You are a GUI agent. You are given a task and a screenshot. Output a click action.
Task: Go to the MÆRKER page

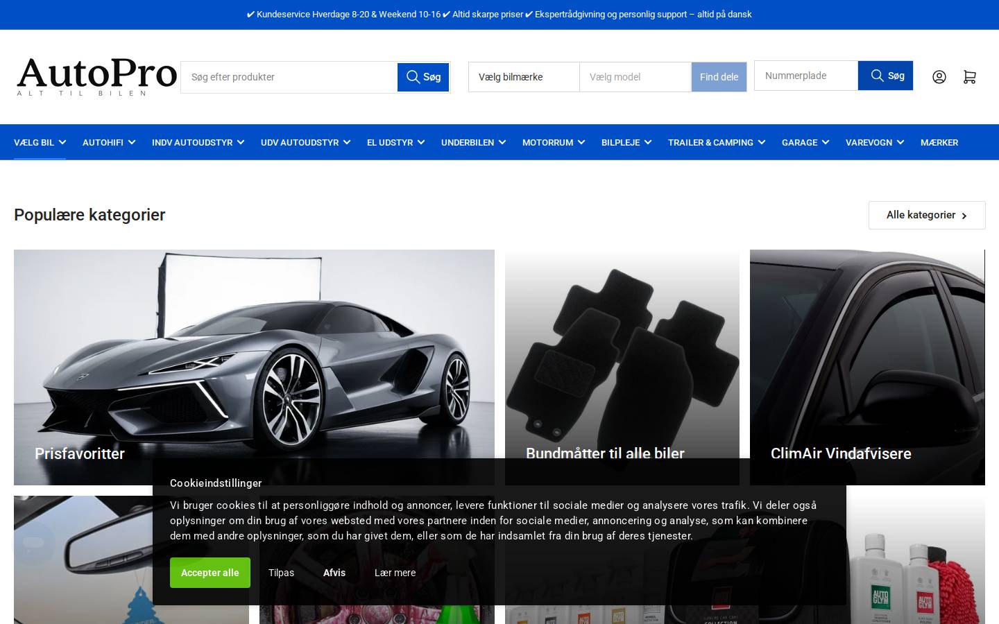(939, 142)
